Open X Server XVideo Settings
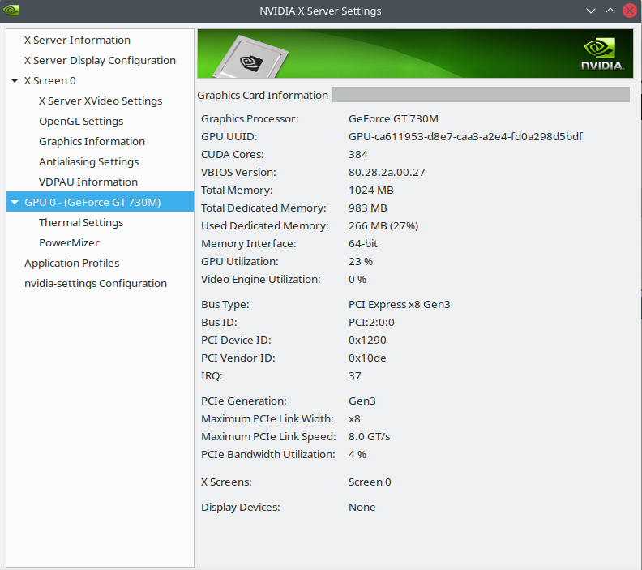 point(101,101)
